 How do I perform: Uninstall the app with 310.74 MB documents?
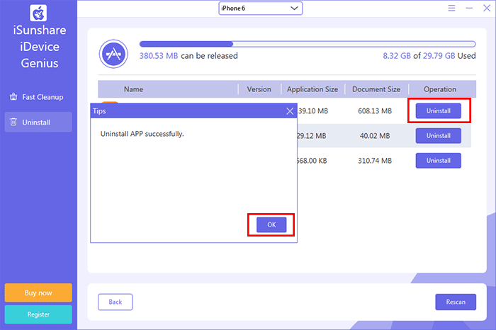point(438,161)
